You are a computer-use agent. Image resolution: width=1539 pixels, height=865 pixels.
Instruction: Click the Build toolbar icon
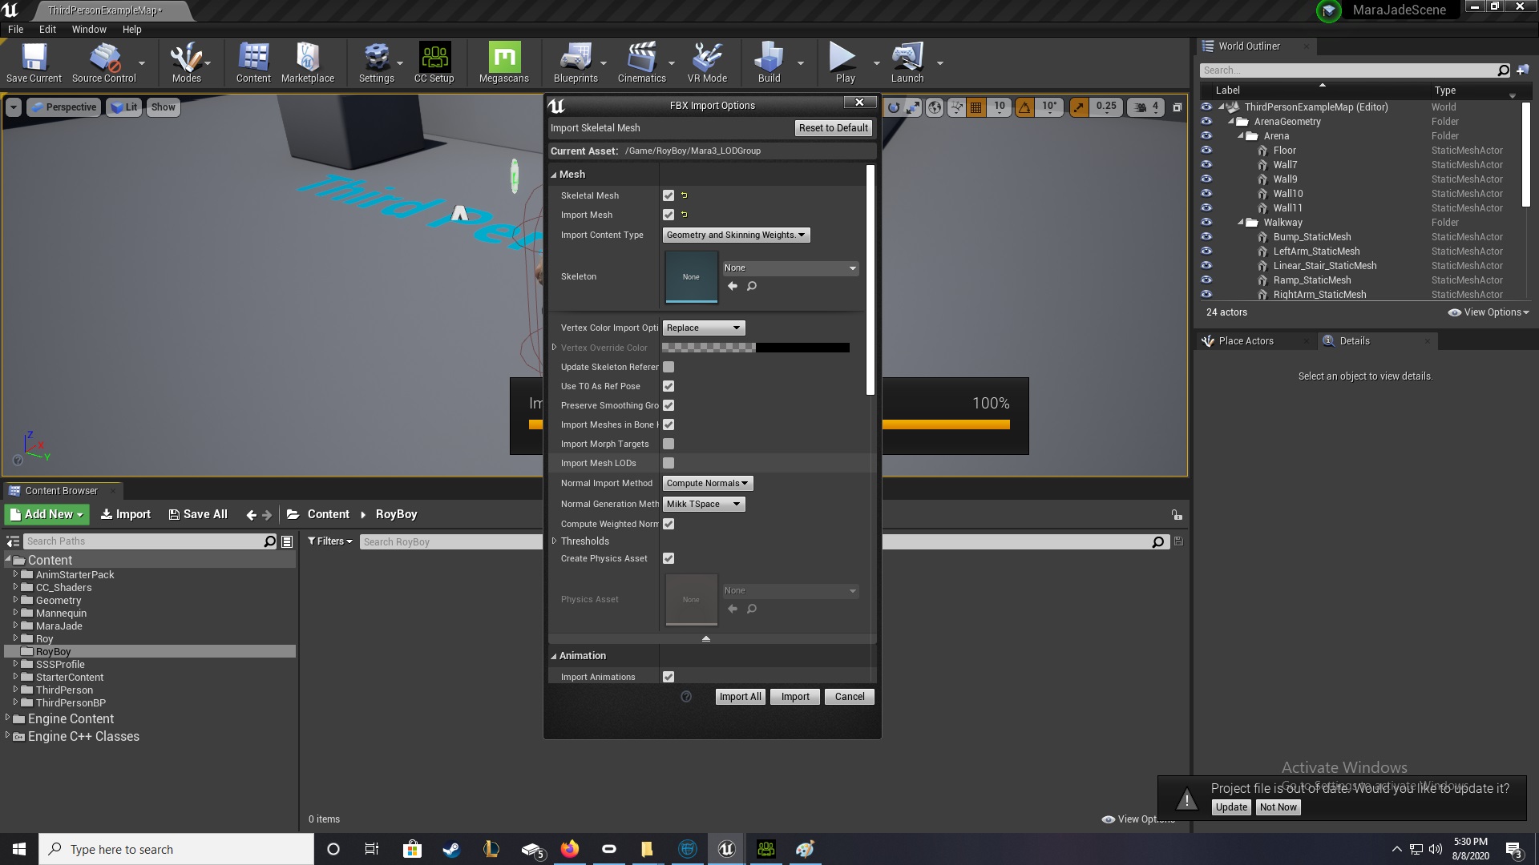coord(769,62)
